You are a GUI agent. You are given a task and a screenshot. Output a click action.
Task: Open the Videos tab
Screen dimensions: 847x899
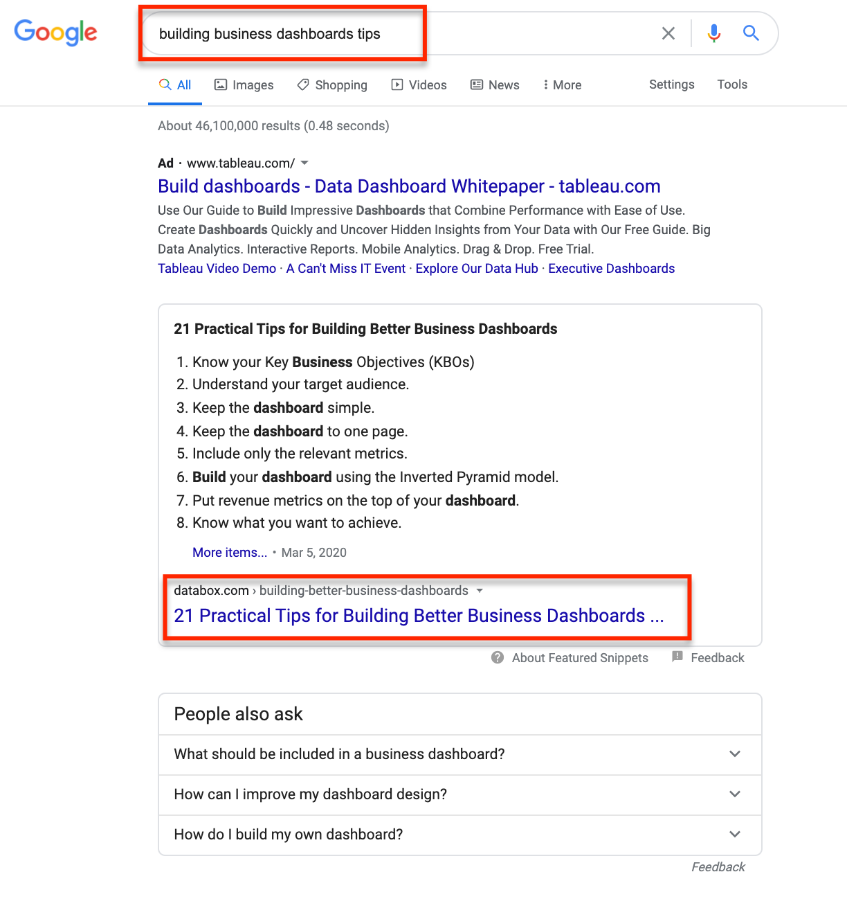click(x=419, y=84)
